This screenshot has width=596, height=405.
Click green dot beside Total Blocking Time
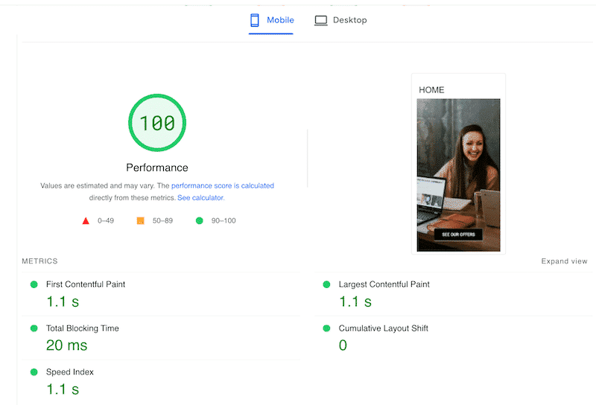tap(34, 328)
